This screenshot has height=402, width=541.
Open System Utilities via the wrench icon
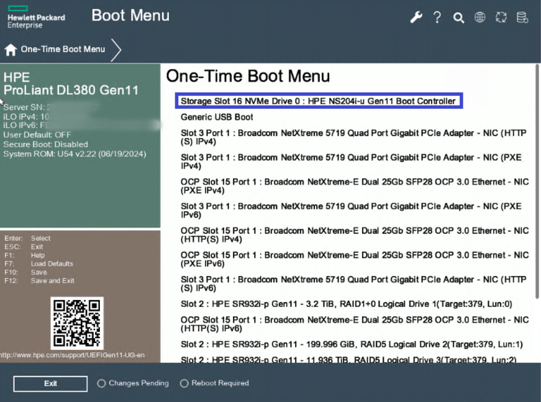[x=416, y=17]
